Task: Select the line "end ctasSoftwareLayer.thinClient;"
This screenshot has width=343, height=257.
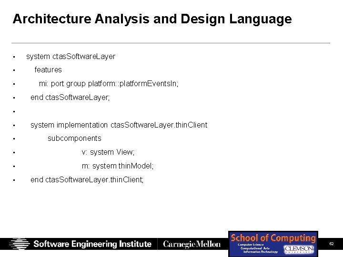Action: tap(87, 179)
